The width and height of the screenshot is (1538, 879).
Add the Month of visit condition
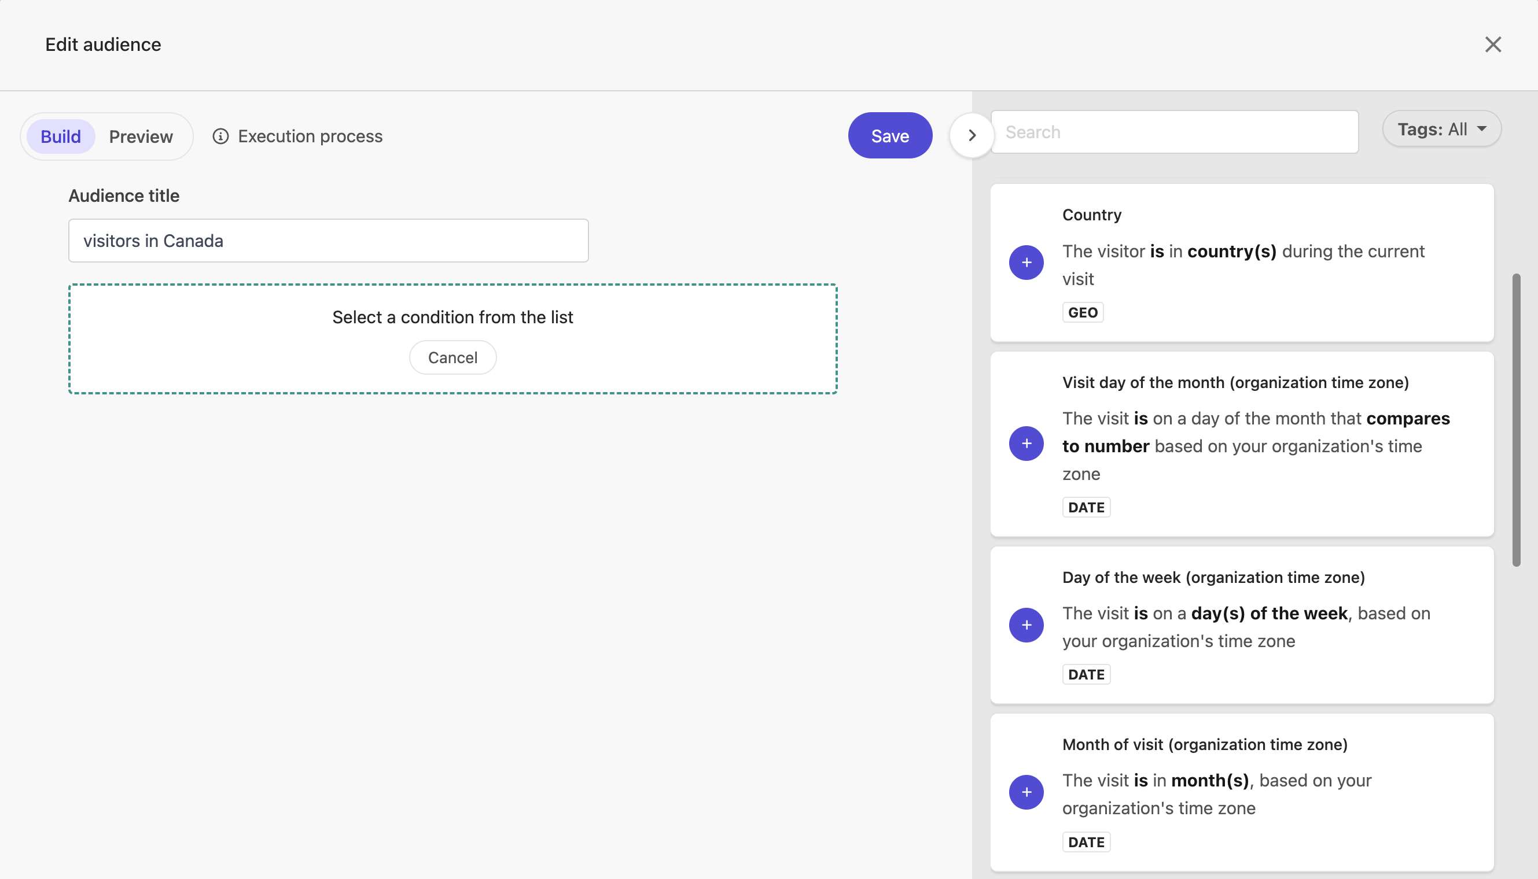(1026, 792)
